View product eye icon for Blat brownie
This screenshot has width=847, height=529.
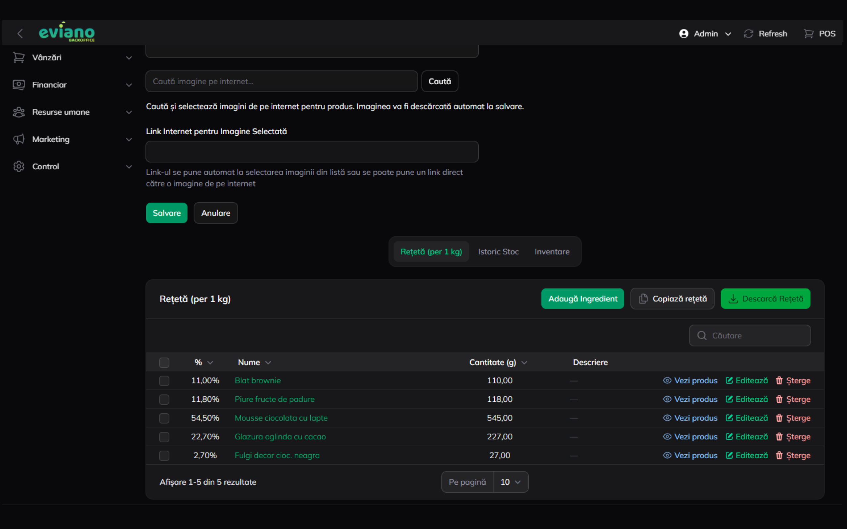[667, 380]
